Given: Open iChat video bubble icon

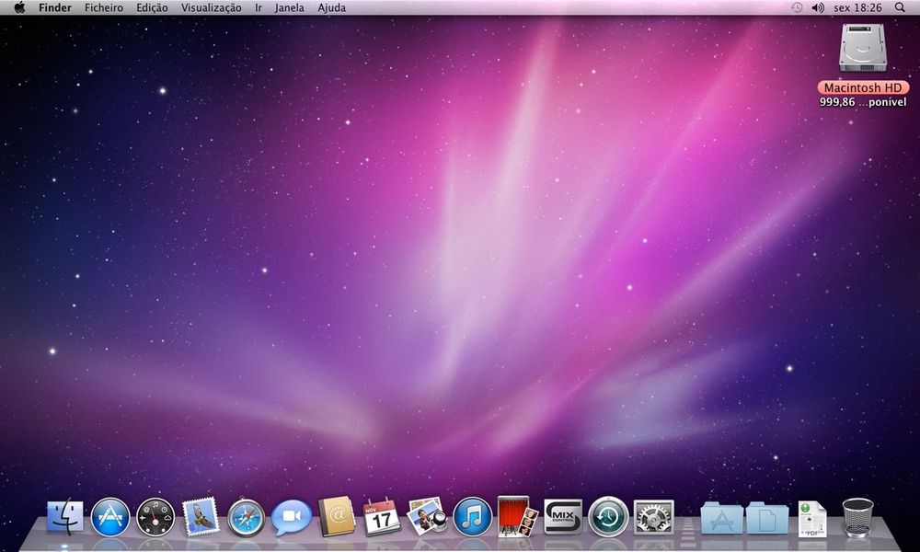Looking at the screenshot, I should pyautogui.click(x=291, y=517).
